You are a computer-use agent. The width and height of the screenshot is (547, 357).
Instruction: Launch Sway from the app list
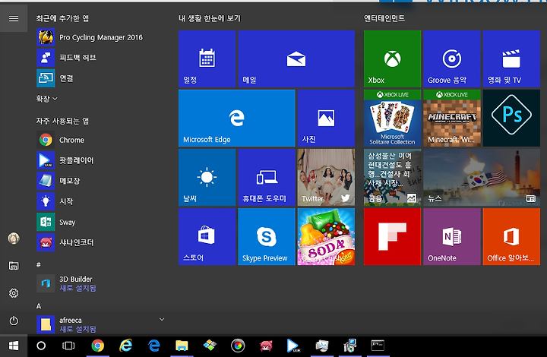(x=101, y=222)
